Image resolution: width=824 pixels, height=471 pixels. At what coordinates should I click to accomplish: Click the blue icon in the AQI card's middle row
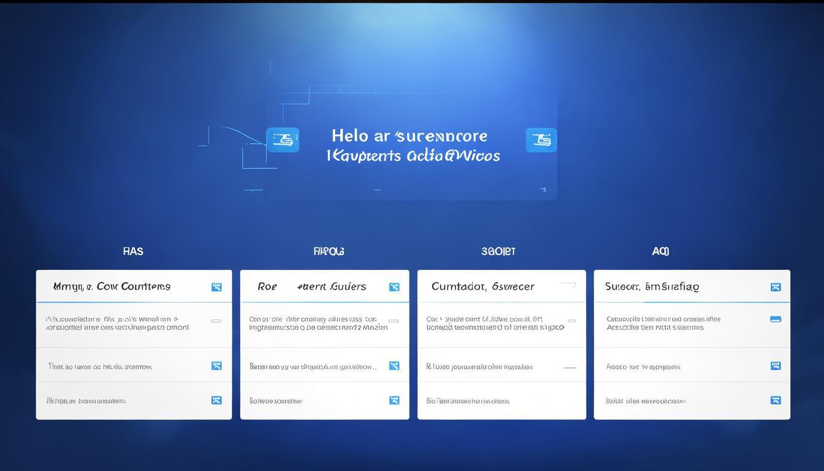(776, 366)
